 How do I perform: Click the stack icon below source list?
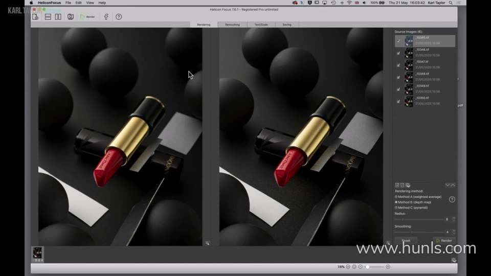(x=408, y=185)
